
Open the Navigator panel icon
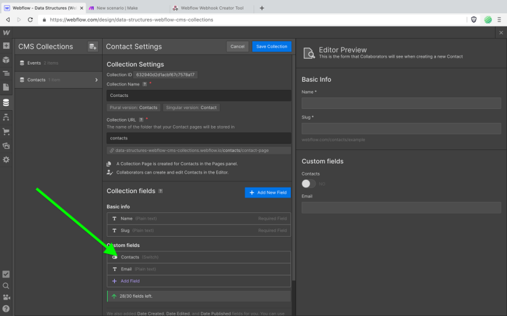pos(6,73)
